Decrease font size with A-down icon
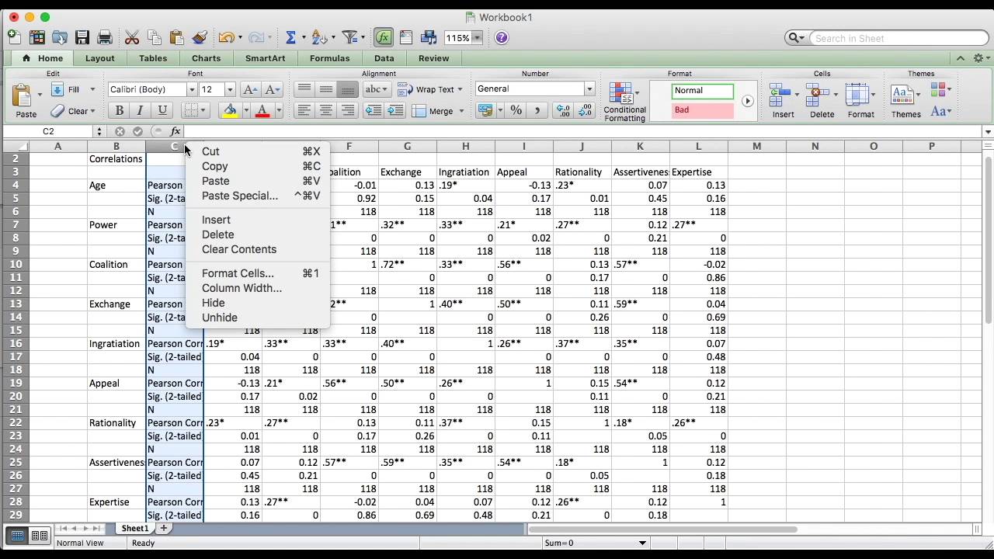This screenshot has height=559, width=994. (x=272, y=89)
